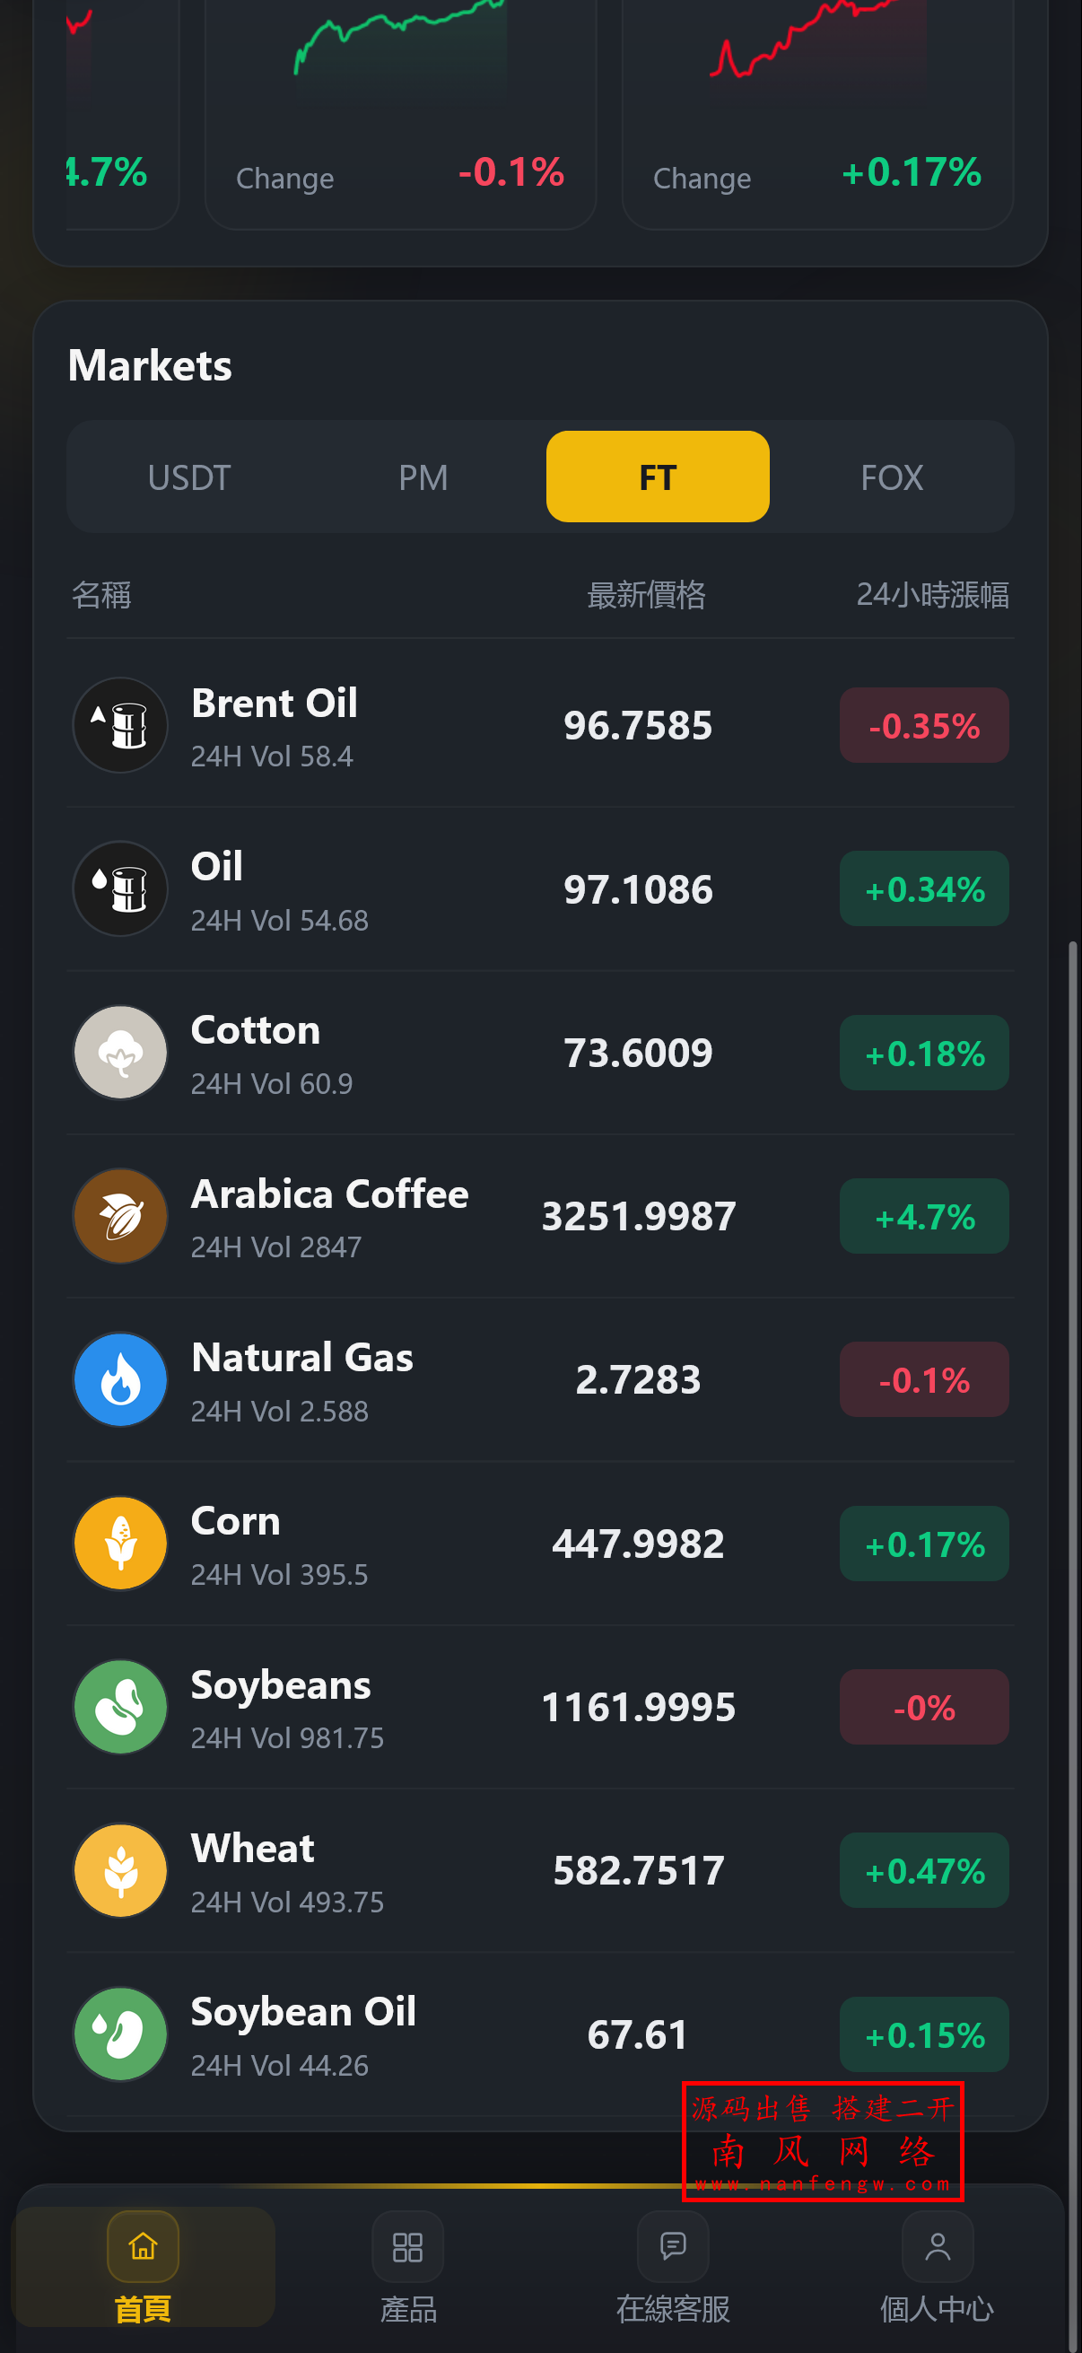Image resolution: width=1082 pixels, height=2353 pixels.
Task: Click the Arabica Coffee bean icon
Action: coord(119,1216)
